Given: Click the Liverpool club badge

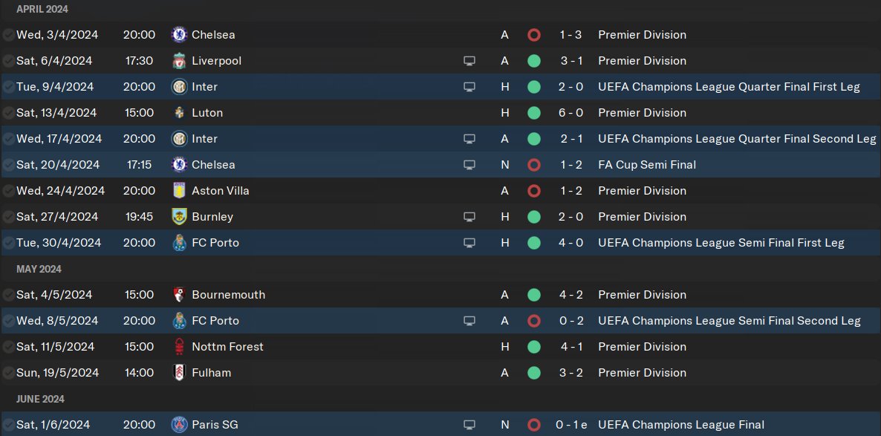Looking at the screenshot, I should 178,61.
